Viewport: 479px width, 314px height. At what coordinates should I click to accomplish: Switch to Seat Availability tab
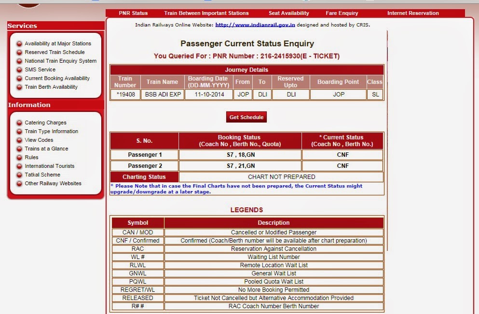click(x=288, y=13)
